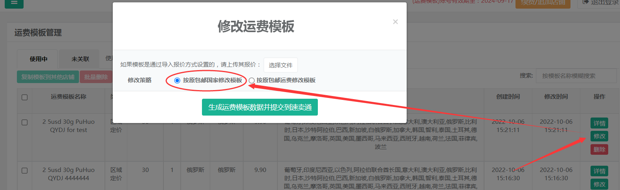The height and width of the screenshot is (190, 620).
Task: Select 按原包邮运费修改模板 radio option
Action: 251,80
